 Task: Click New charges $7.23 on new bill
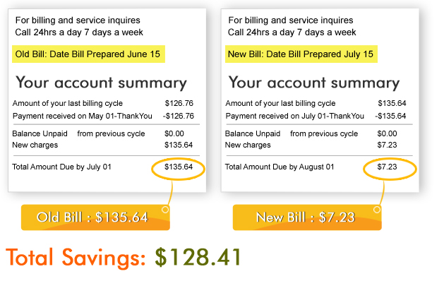point(311,145)
